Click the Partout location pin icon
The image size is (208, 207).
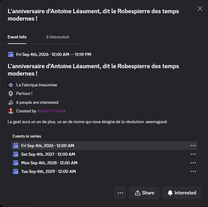coord(11,94)
